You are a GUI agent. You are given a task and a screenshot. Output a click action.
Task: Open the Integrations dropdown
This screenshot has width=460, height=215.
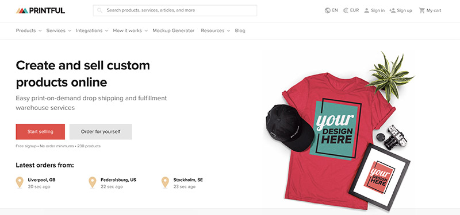click(x=92, y=30)
